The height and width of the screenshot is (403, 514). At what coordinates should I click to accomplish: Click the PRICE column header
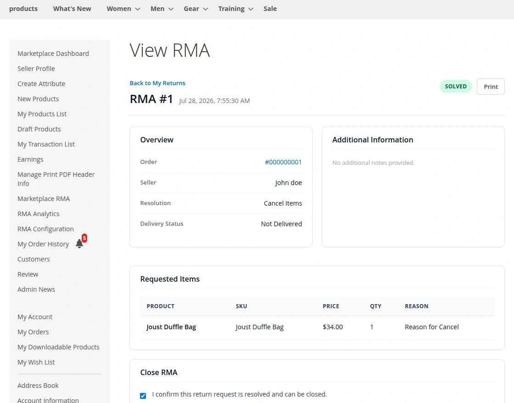click(331, 306)
